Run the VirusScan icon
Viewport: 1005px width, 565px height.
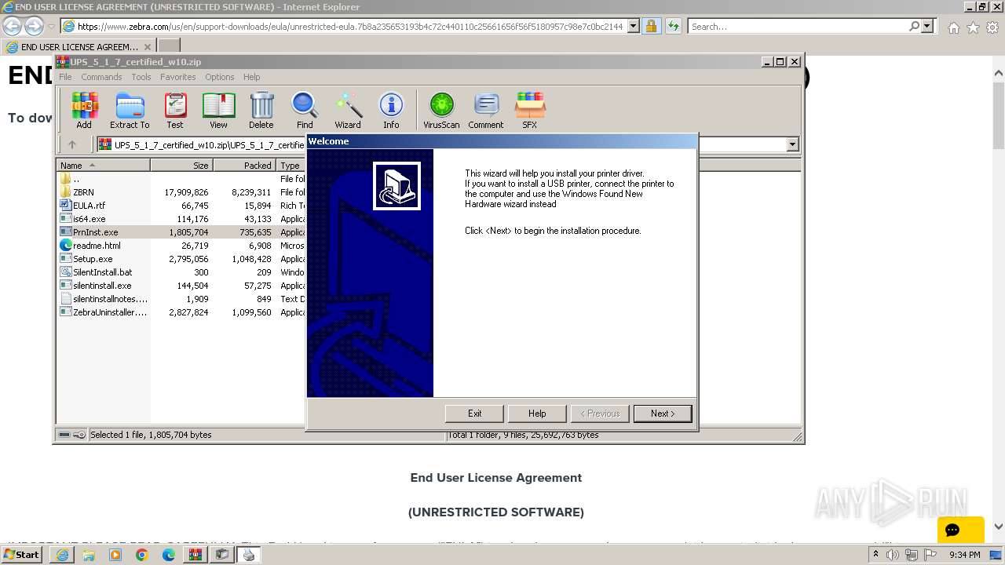click(441, 110)
